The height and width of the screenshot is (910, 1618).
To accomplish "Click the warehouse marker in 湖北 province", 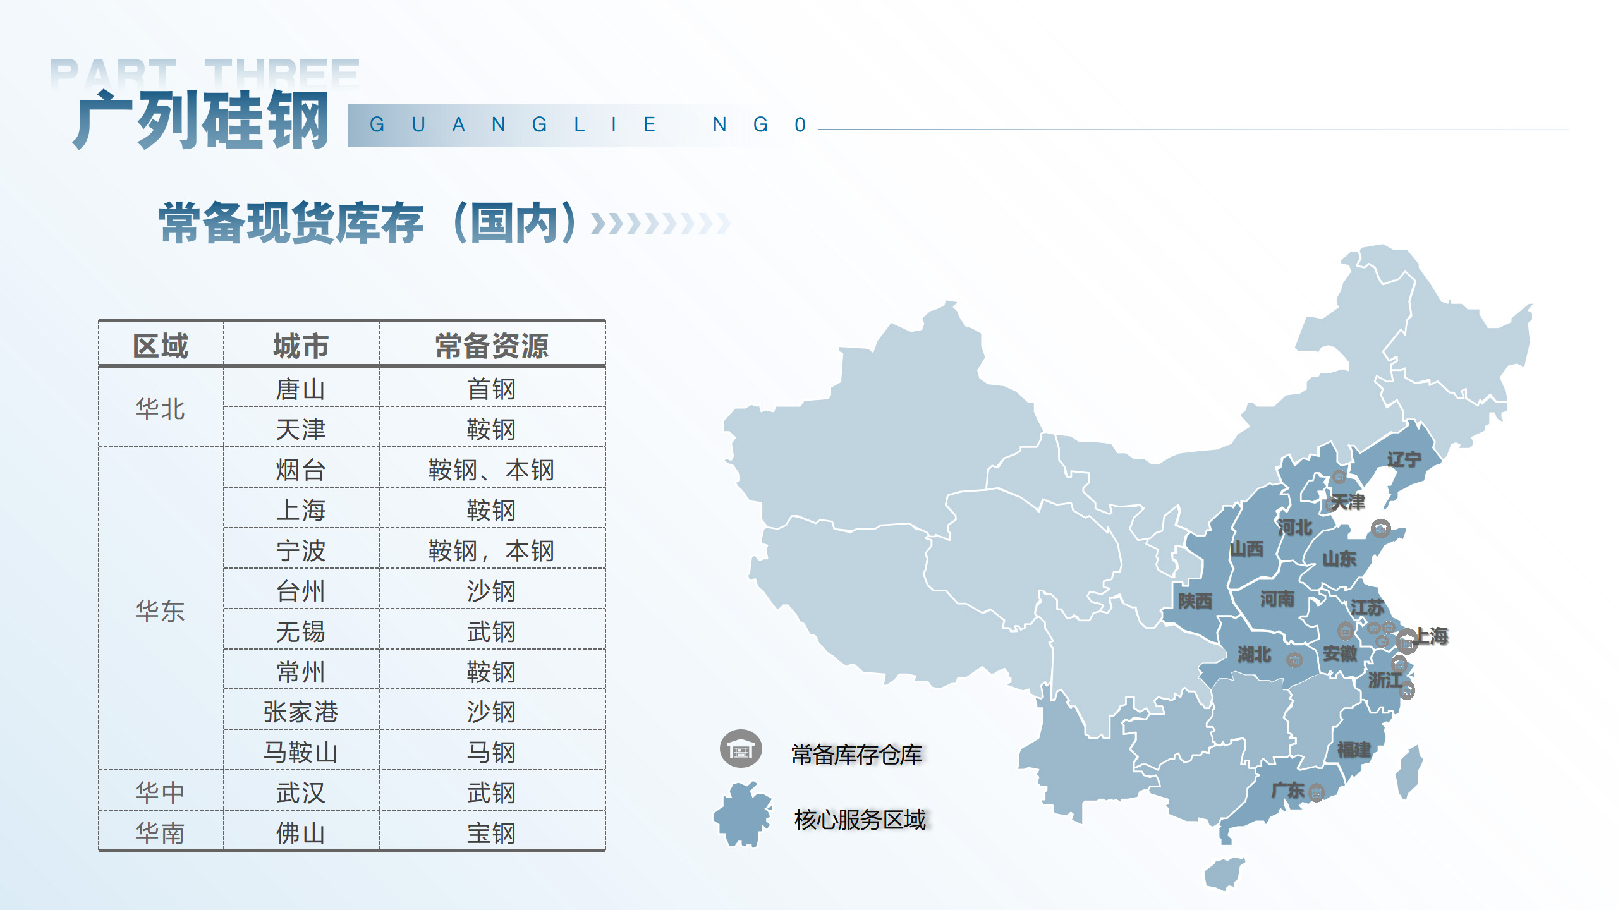I will (1294, 660).
